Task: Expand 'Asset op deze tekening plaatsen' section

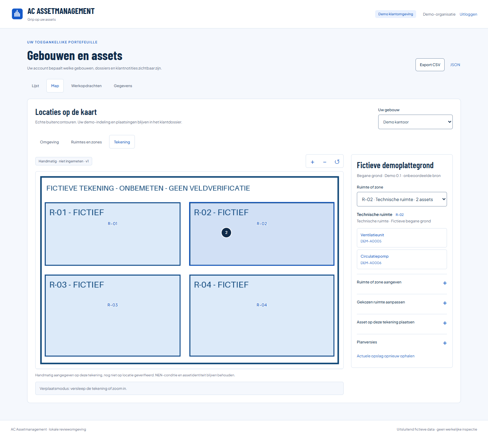Action: pos(402,322)
